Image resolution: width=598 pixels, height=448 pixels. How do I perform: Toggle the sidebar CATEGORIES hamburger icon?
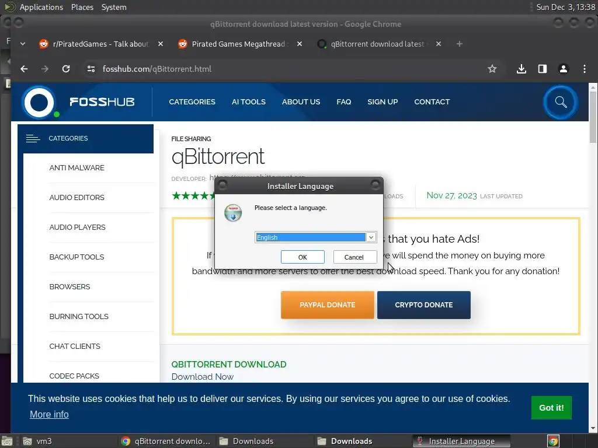[x=33, y=138]
